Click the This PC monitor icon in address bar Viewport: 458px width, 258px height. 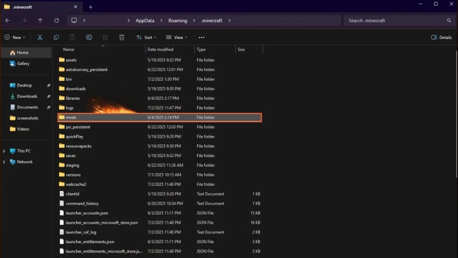pos(74,21)
